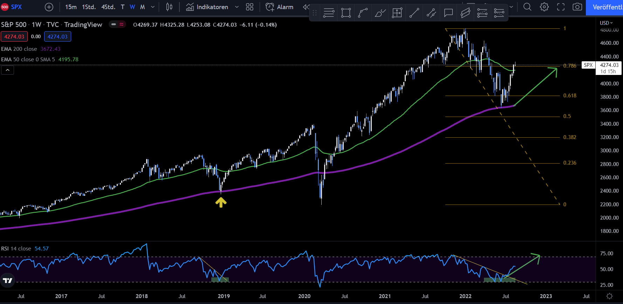Expand the timeframe interval dropdown
623x304 pixels.
pos(153,7)
